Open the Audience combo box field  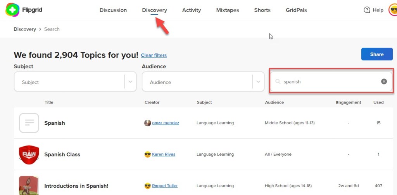point(203,81)
